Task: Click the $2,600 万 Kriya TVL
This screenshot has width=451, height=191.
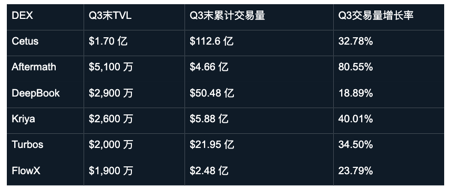Action: [111, 119]
